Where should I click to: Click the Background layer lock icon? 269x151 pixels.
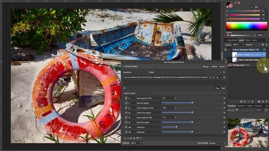(261, 65)
